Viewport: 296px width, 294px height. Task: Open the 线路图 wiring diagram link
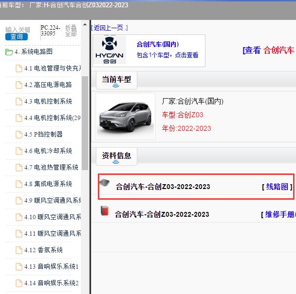277,187
